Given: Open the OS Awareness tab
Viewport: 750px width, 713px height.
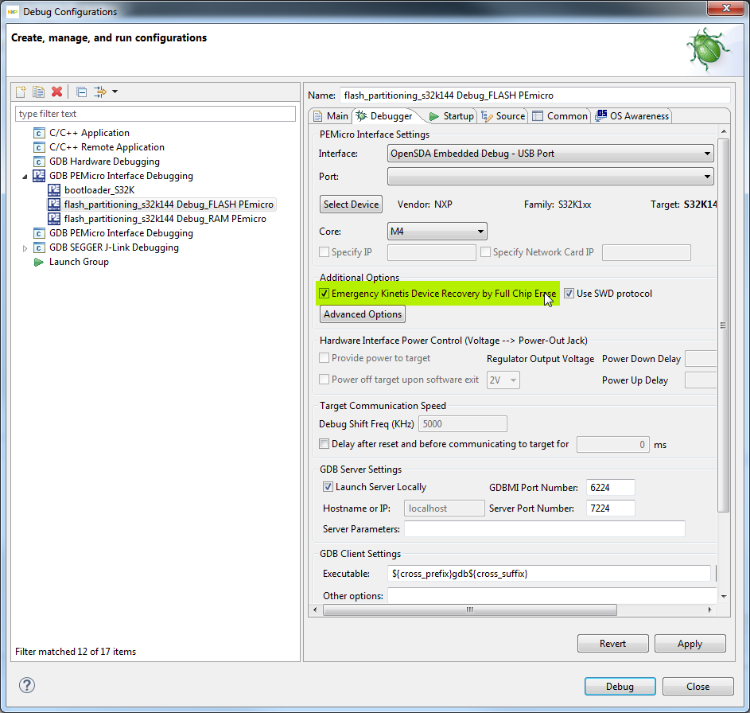Looking at the screenshot, I should [631, 116].
